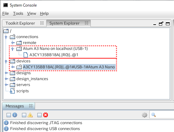Click the scripts file icon
This screenshot has width=174, height=132.
(x=12, y=91)
